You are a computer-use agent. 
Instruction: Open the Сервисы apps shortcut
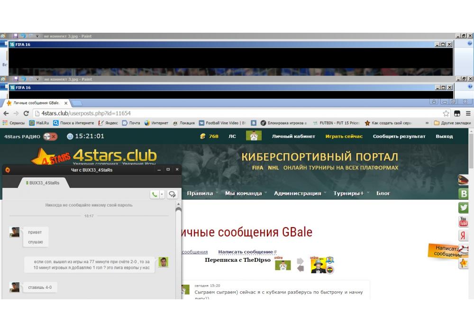point(14,123)
